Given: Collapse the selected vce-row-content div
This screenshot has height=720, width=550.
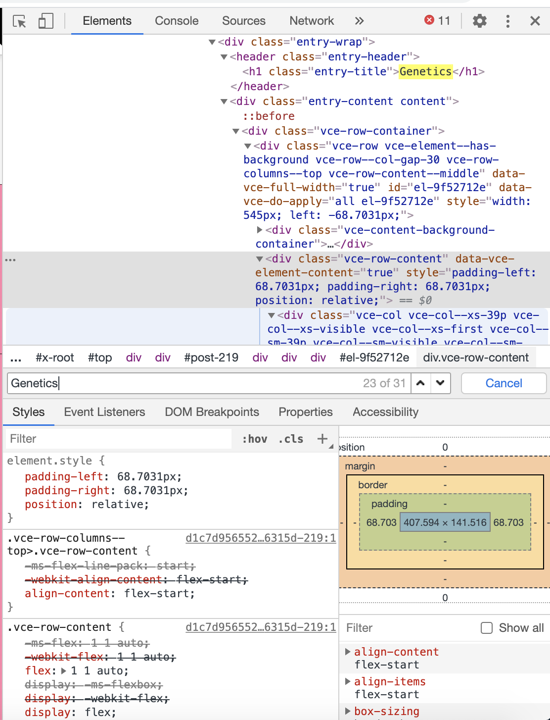Looking at the screenshot, I should click(260, 259).
